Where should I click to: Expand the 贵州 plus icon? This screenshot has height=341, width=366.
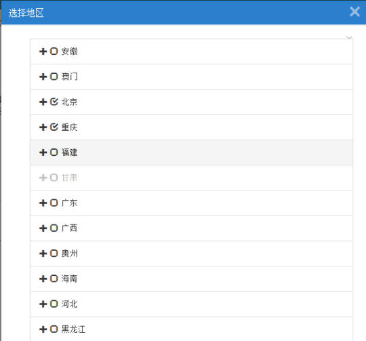click(43, 254)
